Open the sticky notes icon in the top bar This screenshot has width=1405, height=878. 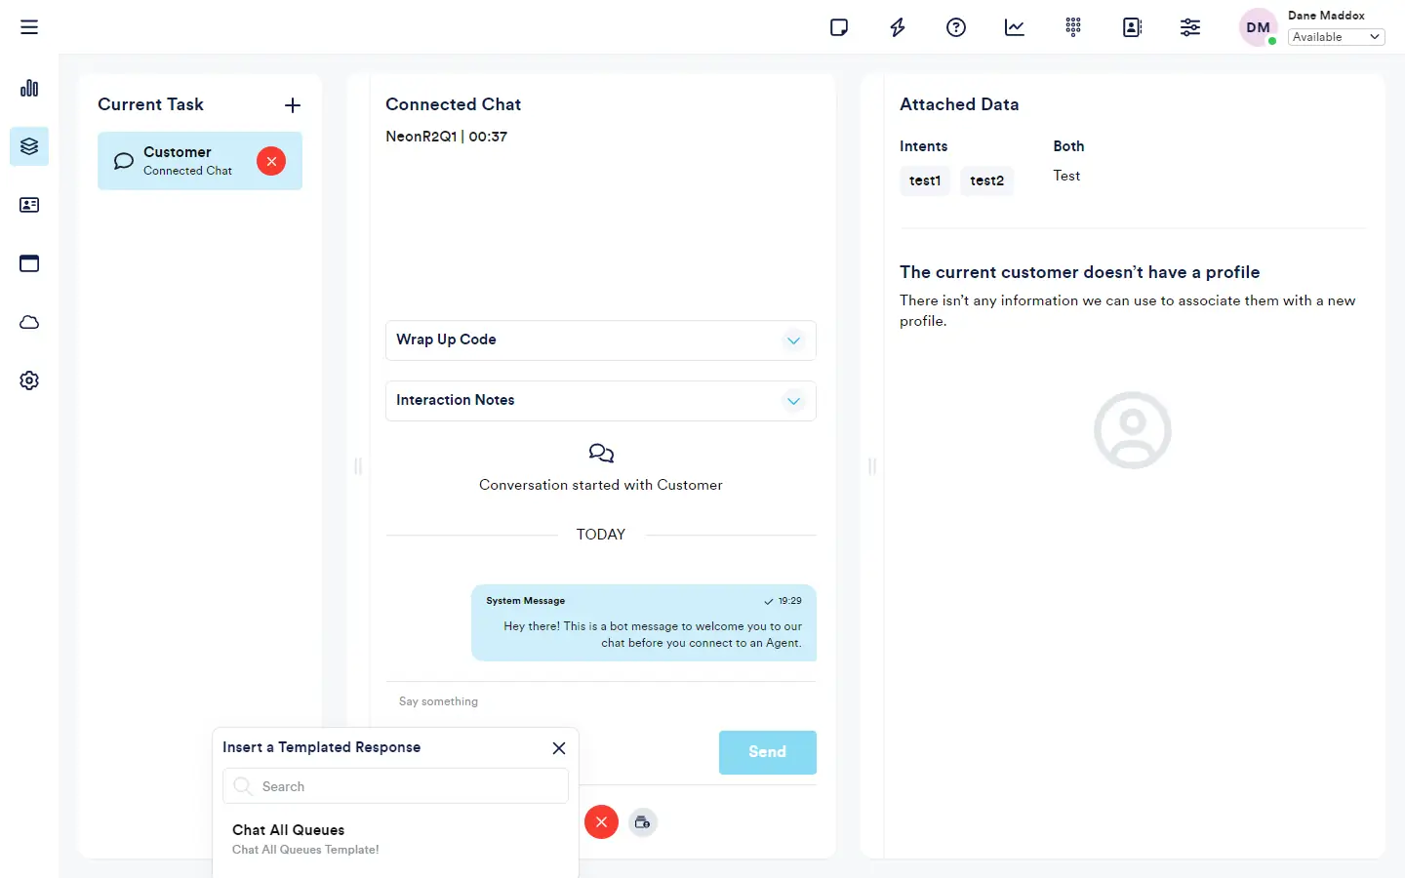pos(839,27)
